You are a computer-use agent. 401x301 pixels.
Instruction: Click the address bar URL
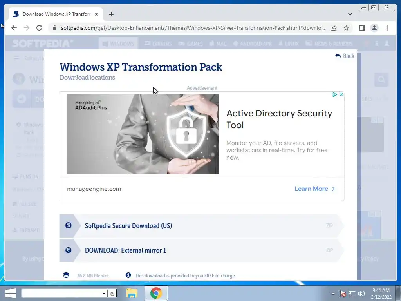pyautogui.click(x=193, y=28)
